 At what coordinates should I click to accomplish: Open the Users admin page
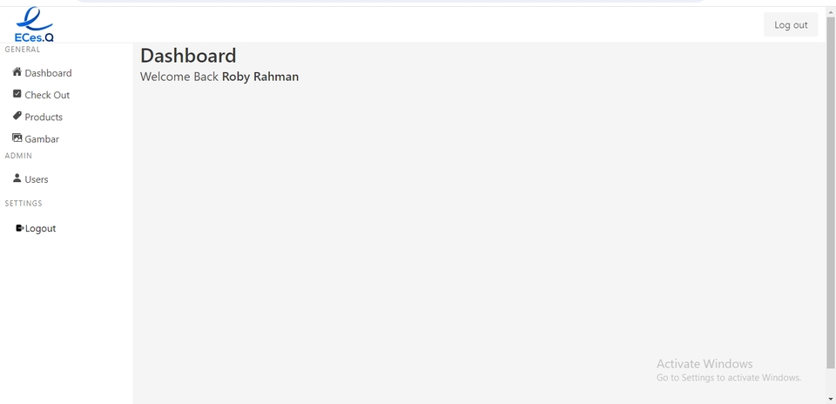37,179
